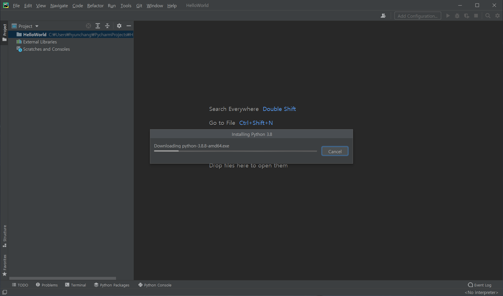This screenshot has height=296, width=503.
Task: Open the Terminal tool window
Action: 75,285
